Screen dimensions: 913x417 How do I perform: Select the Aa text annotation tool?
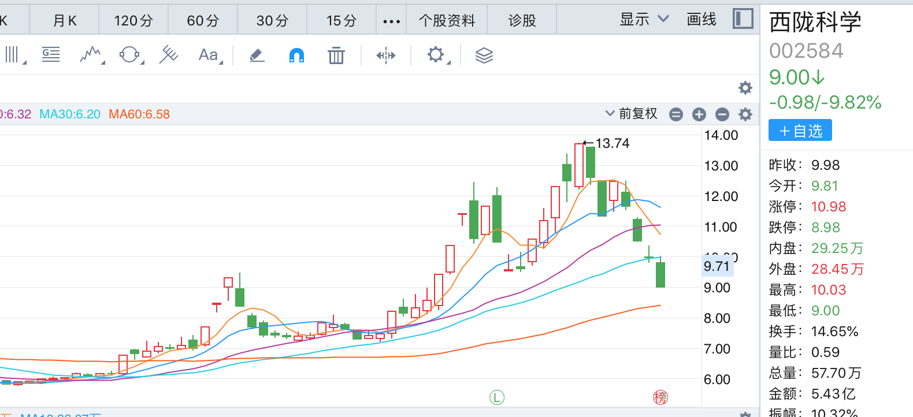click(x=209, y=55)
